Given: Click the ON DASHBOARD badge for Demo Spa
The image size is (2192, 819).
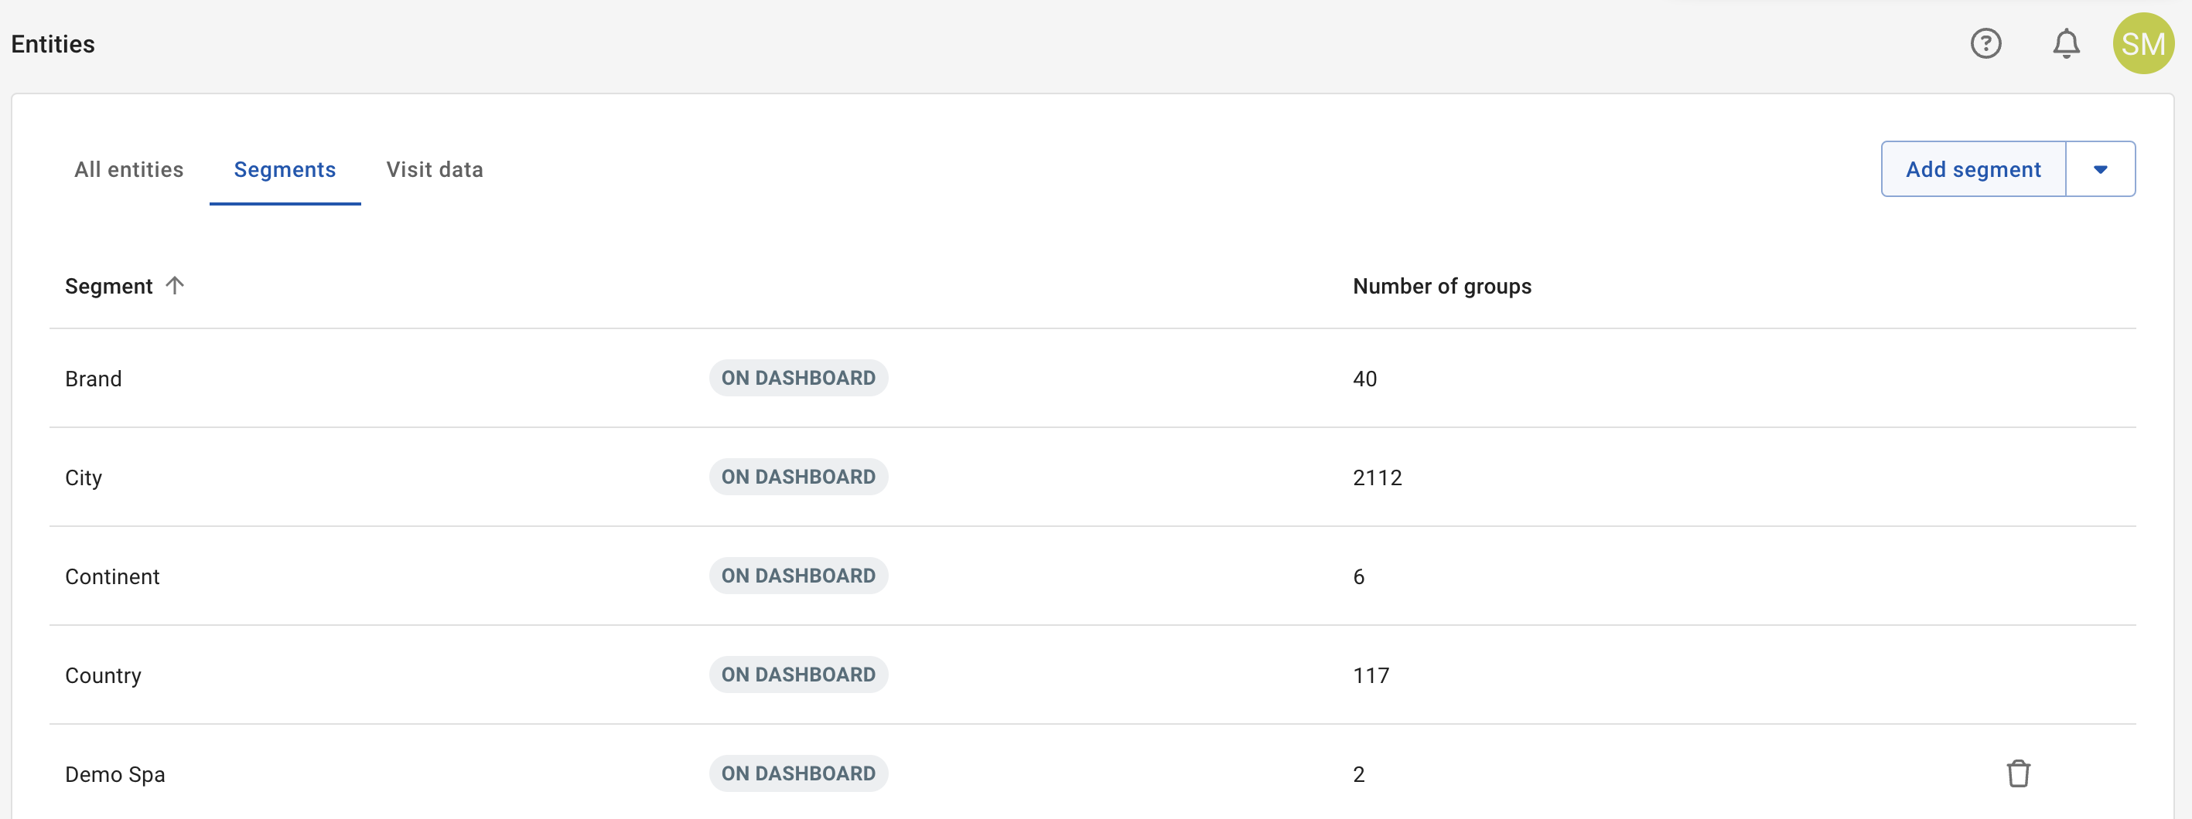Looking at the screenshot, I should click(798, 773).
